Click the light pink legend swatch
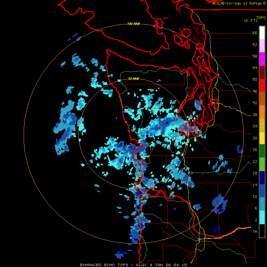The image size is (267, 267). 262,45
